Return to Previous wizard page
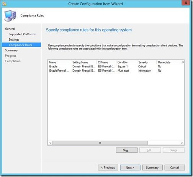 (x=108, y=167)
